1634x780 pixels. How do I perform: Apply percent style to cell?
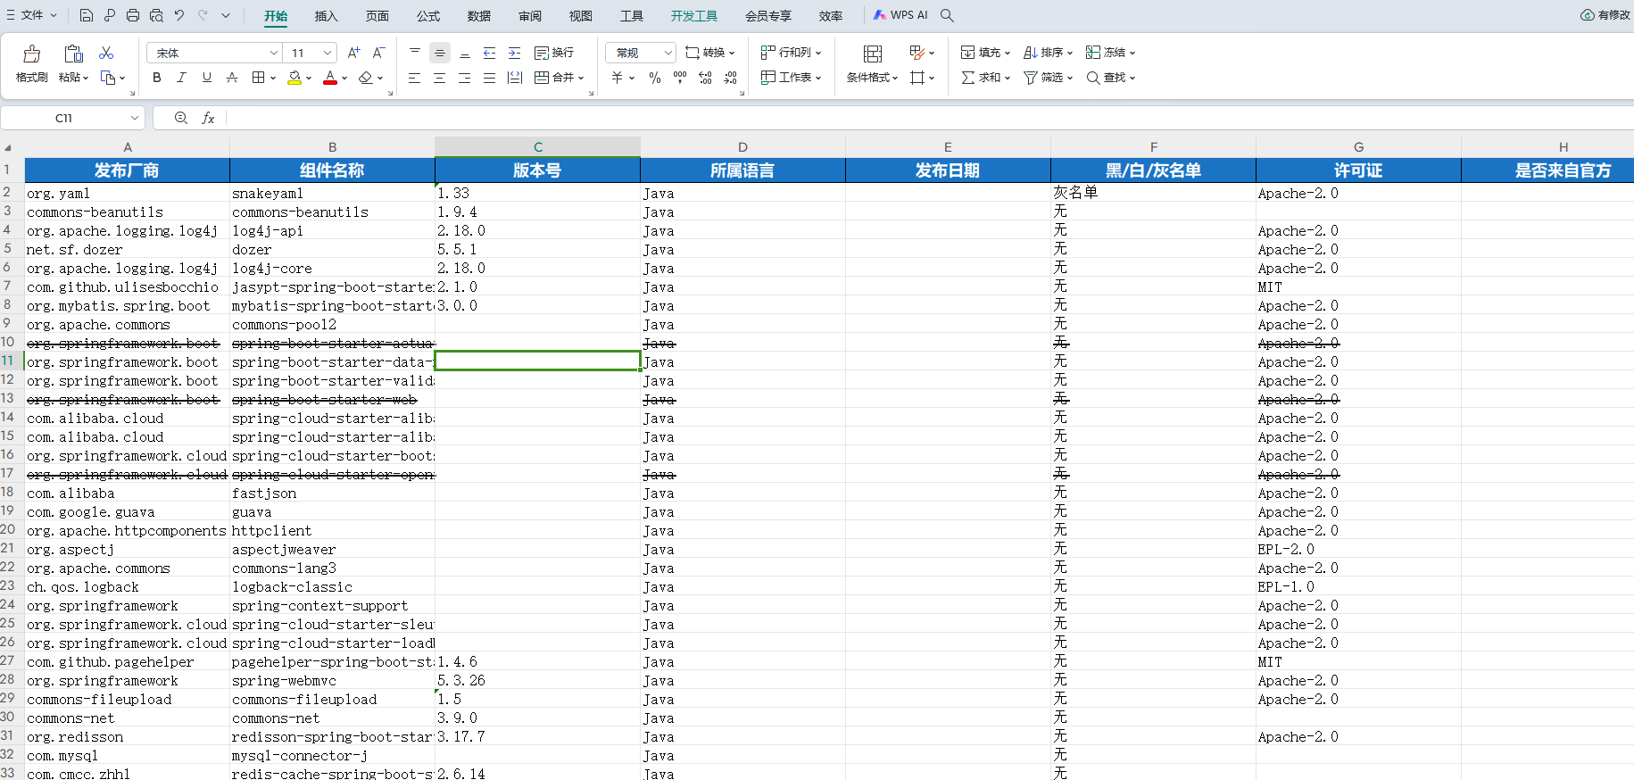655,78
